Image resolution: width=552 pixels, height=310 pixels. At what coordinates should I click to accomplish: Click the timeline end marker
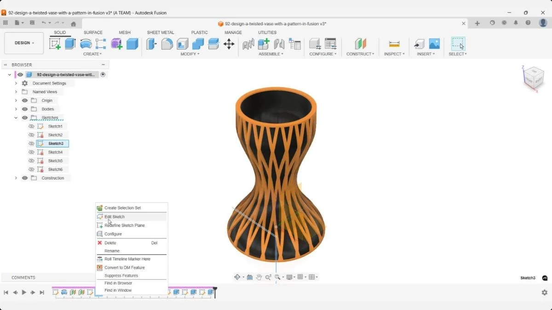[x=215, y=292]
